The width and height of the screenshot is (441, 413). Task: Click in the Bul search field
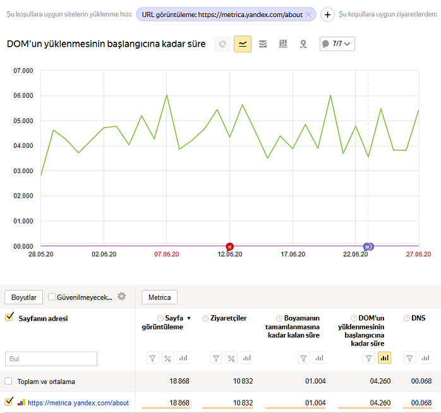(x=51, y=359)
